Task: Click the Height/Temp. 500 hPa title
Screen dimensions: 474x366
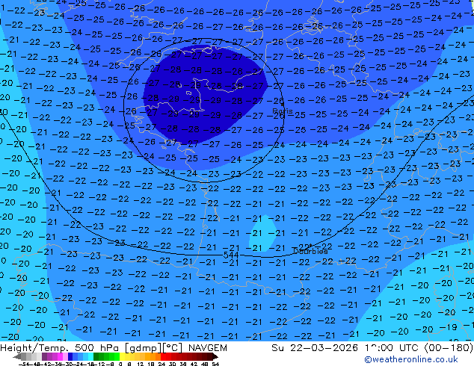Action: (x=60, y=348)
